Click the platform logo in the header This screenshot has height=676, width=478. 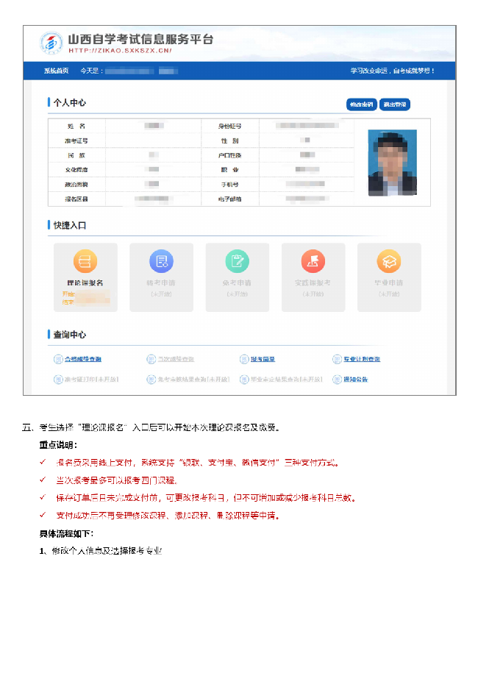click(51, 43)
